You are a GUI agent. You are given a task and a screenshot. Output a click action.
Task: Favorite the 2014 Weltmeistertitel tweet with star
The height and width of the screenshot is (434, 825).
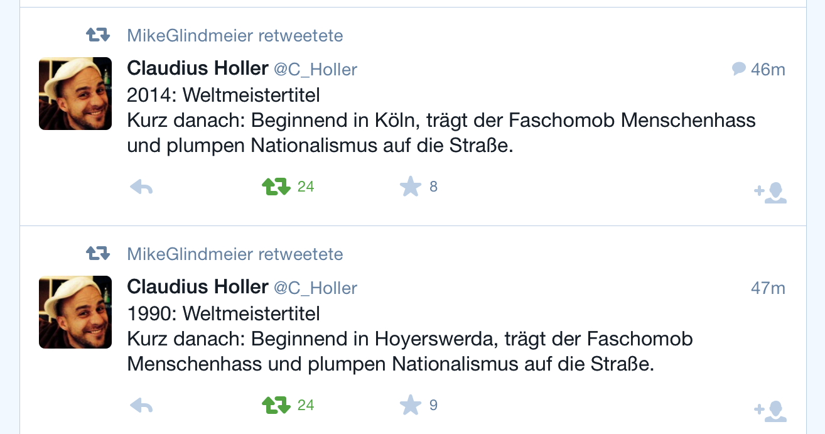411,187
